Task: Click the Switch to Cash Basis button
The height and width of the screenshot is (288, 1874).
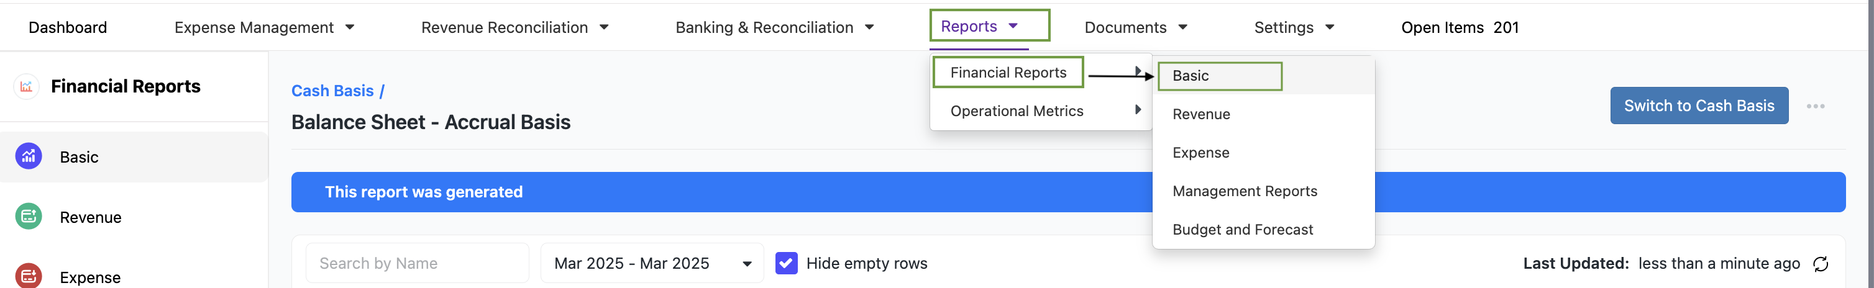Action: point(1699,106)
